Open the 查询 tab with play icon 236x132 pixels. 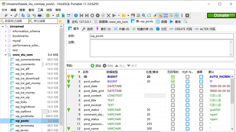pyautogui.click(x=175, y=22)
